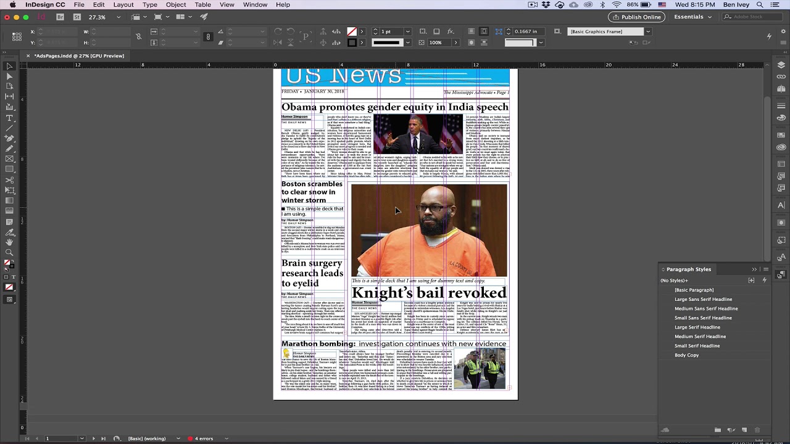Image resolution: width=790 pixels, height=444 pixels.
Task: Select the Free Transform tool
Action: [x=9, y=190]
